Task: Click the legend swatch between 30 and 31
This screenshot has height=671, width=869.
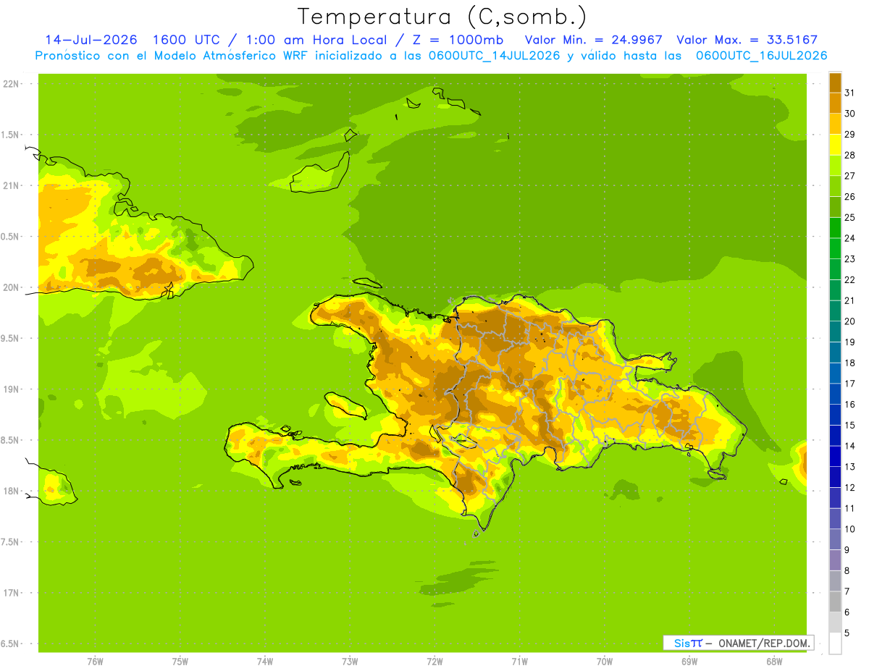Action: point(835,102)
